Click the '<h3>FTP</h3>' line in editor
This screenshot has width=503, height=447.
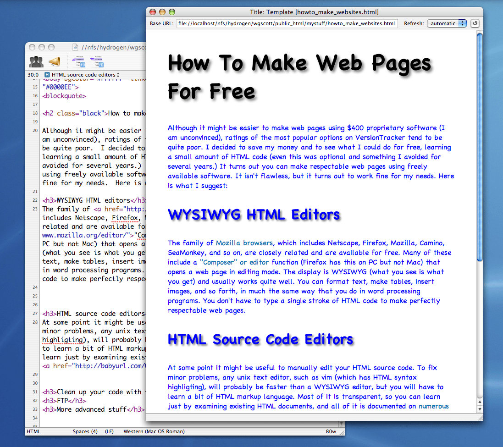click(64, 401)
